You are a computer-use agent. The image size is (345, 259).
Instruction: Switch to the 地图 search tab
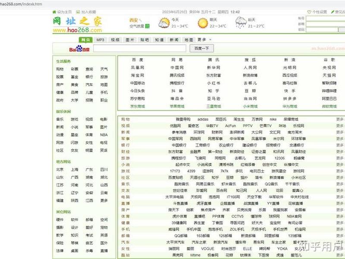pos(189,40)
